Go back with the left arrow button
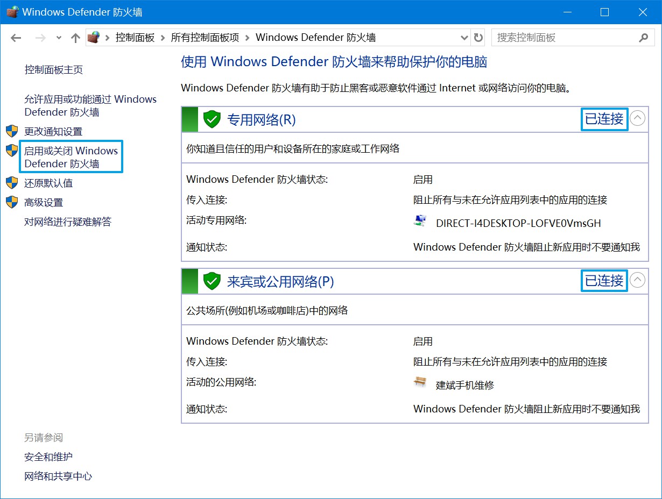The width and height of the screenshot is (662, 499). 16,38
